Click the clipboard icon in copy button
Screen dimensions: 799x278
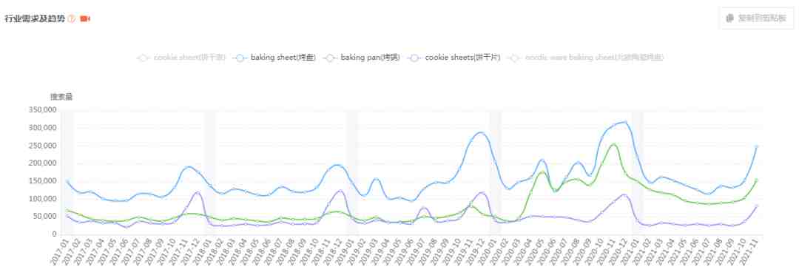point(729,18)
